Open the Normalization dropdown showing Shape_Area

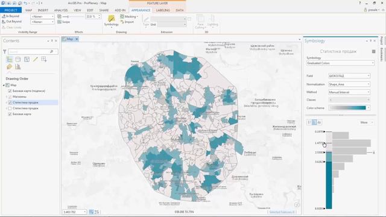349,84
